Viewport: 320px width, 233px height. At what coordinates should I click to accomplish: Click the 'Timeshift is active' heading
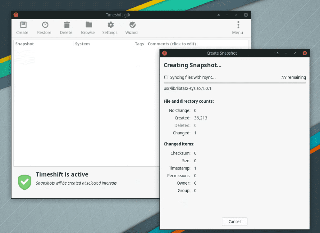[62, 174]
